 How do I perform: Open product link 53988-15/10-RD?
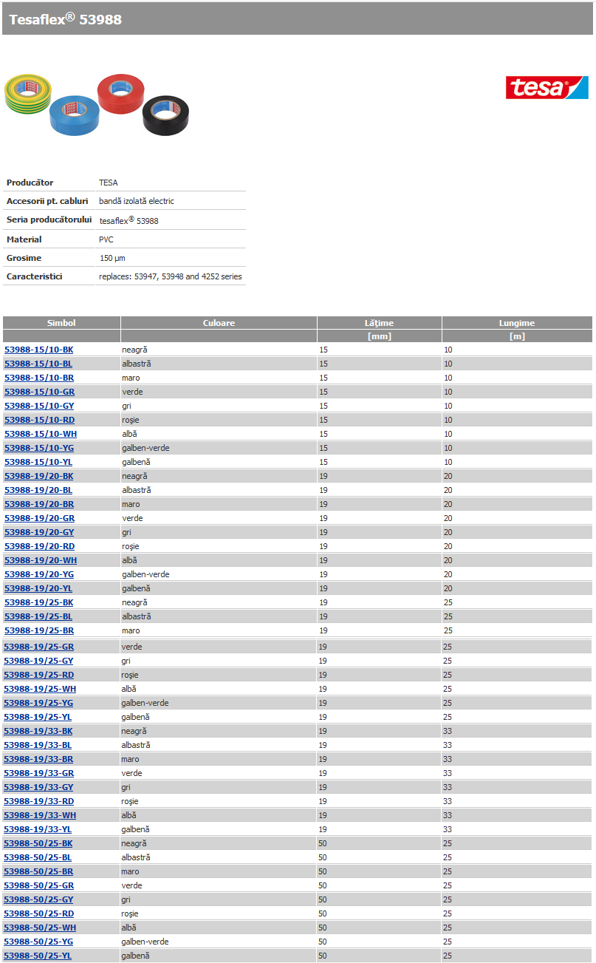pos(39,420)
